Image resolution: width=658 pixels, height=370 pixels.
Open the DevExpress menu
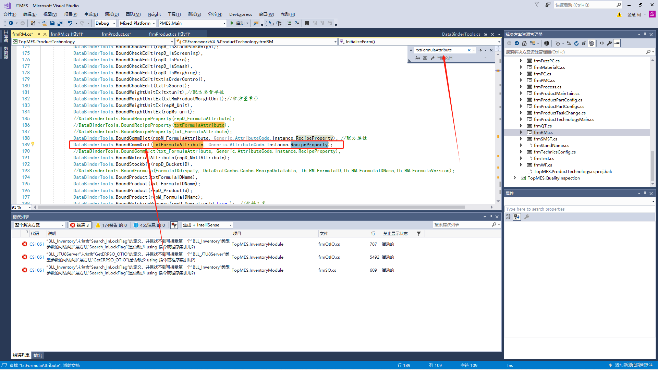point(241,14)
